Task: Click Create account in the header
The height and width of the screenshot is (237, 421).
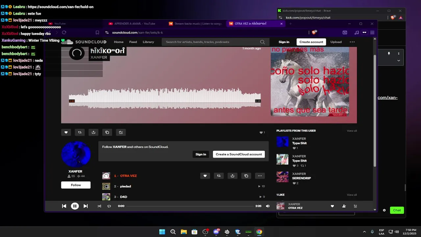Action: 311,42
